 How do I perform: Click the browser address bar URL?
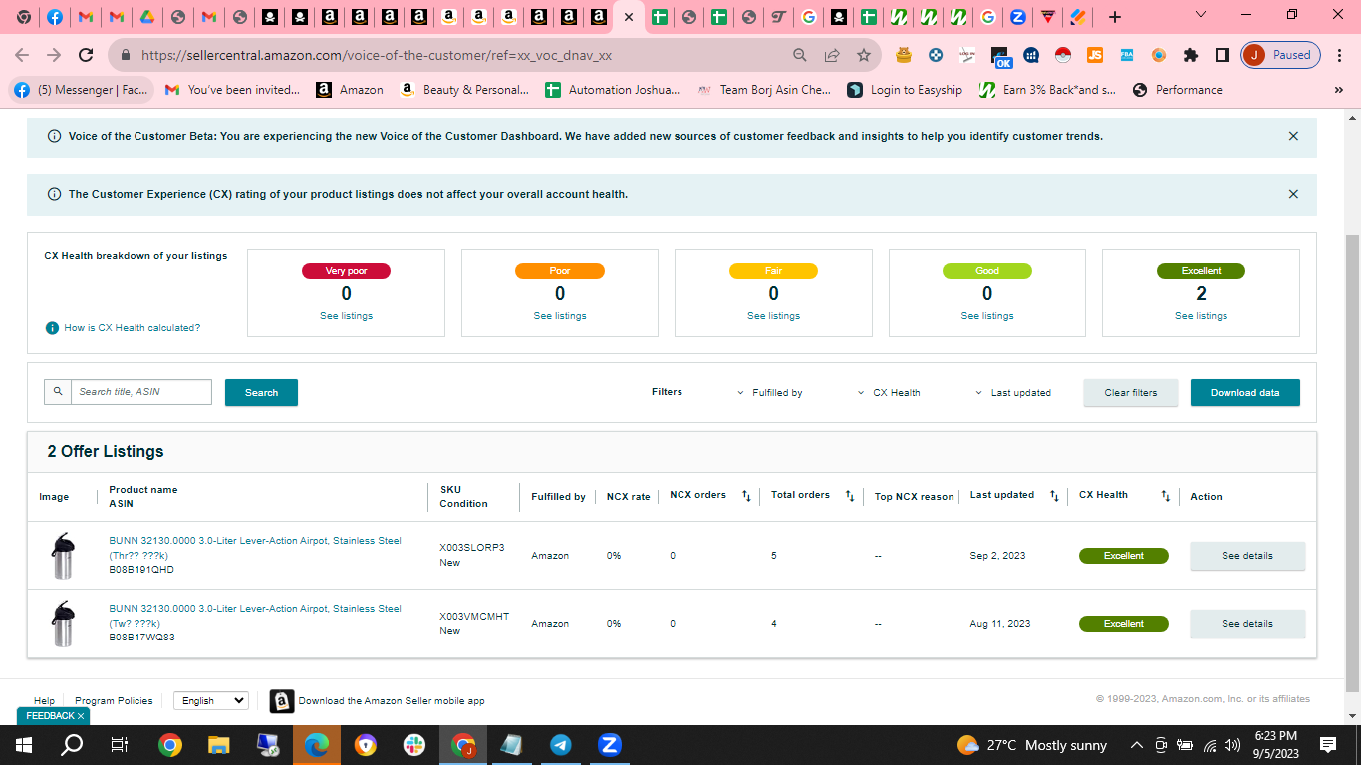(x=377, y=56)
